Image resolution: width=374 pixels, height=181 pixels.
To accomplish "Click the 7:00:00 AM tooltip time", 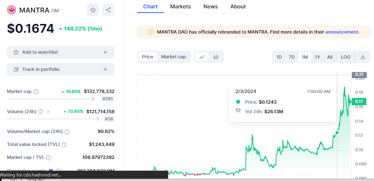I will click(318, 91).
